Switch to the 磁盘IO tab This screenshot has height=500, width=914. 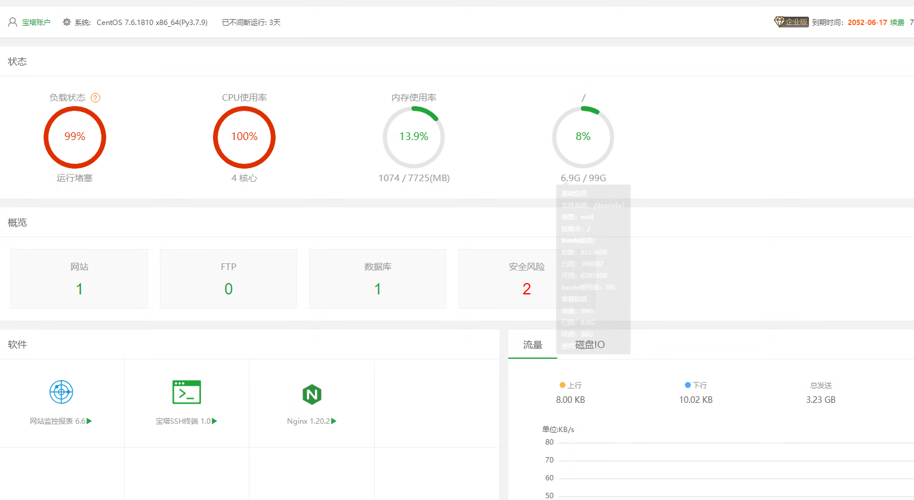[x=590, y=344]
